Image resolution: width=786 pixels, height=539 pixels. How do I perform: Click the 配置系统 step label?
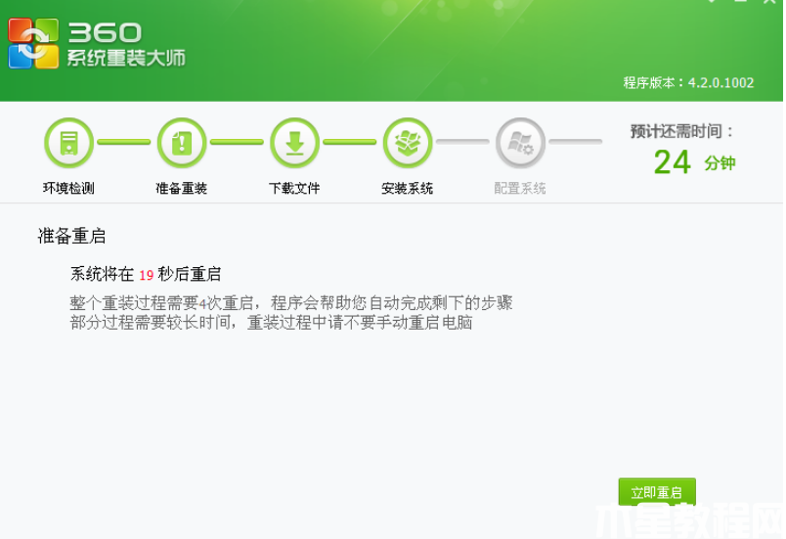pos(520,189)
